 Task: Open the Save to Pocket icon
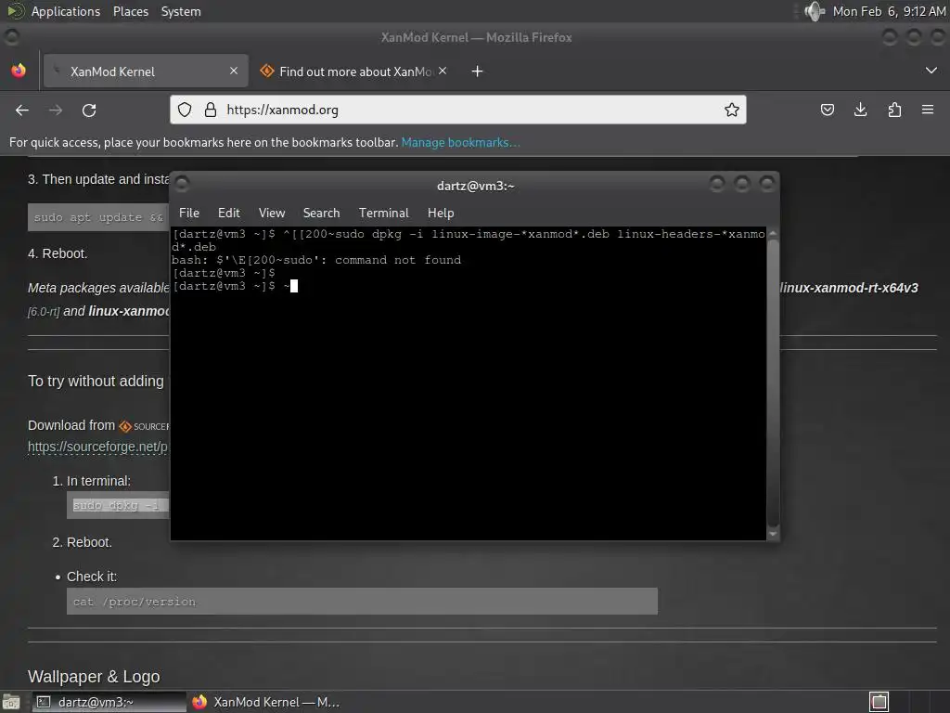click(827, 110)
